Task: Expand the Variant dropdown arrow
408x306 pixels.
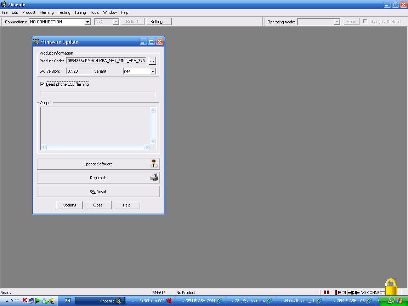Action: click(x=153, y=71)
